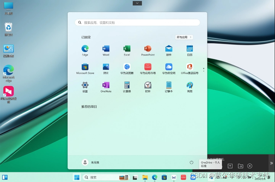Open File Explorer from the taskbar
The height and width of the screenshot is (182, 275).
[145, 178]
